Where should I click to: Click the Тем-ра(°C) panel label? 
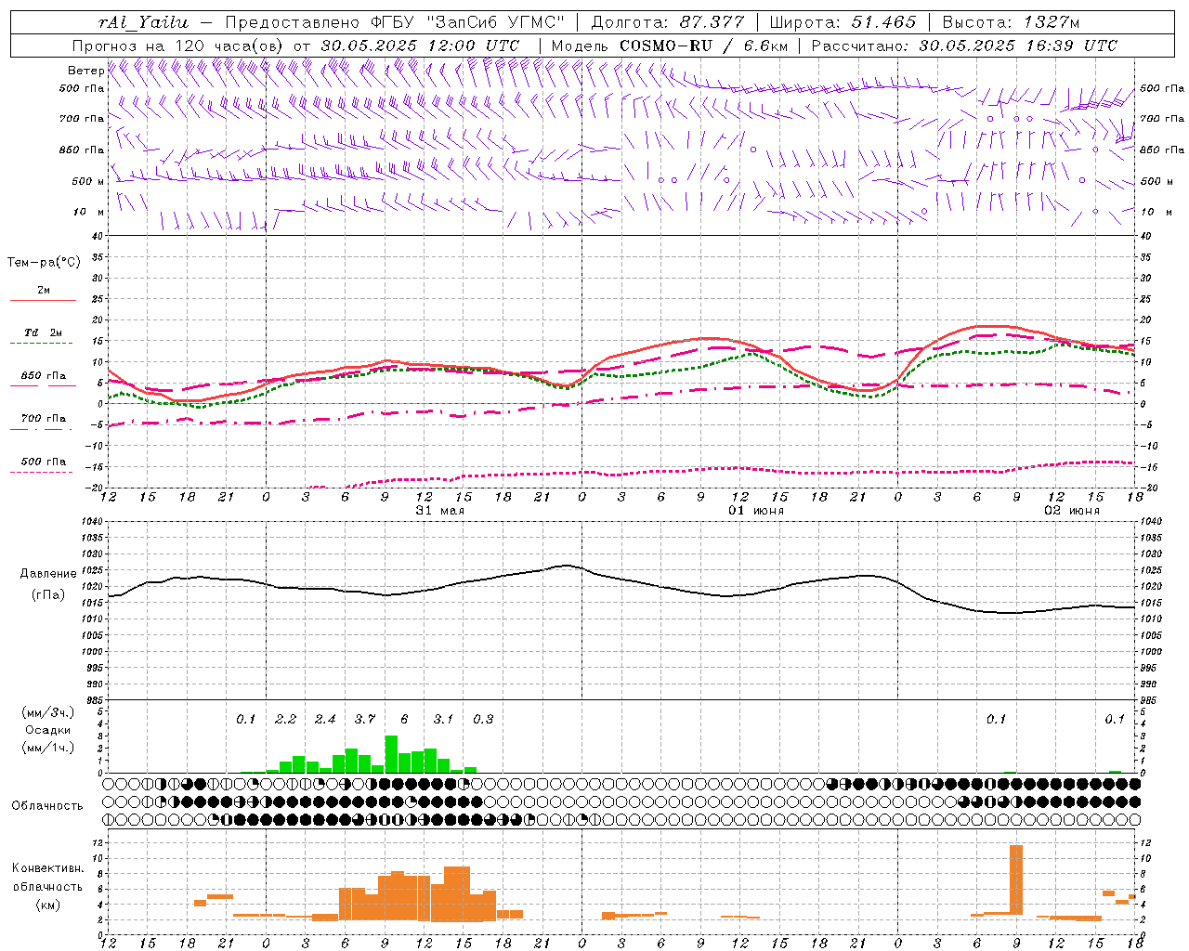pos(44,263)
